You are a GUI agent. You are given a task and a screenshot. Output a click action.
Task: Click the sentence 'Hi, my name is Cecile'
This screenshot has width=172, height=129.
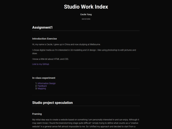click(66, 44)
